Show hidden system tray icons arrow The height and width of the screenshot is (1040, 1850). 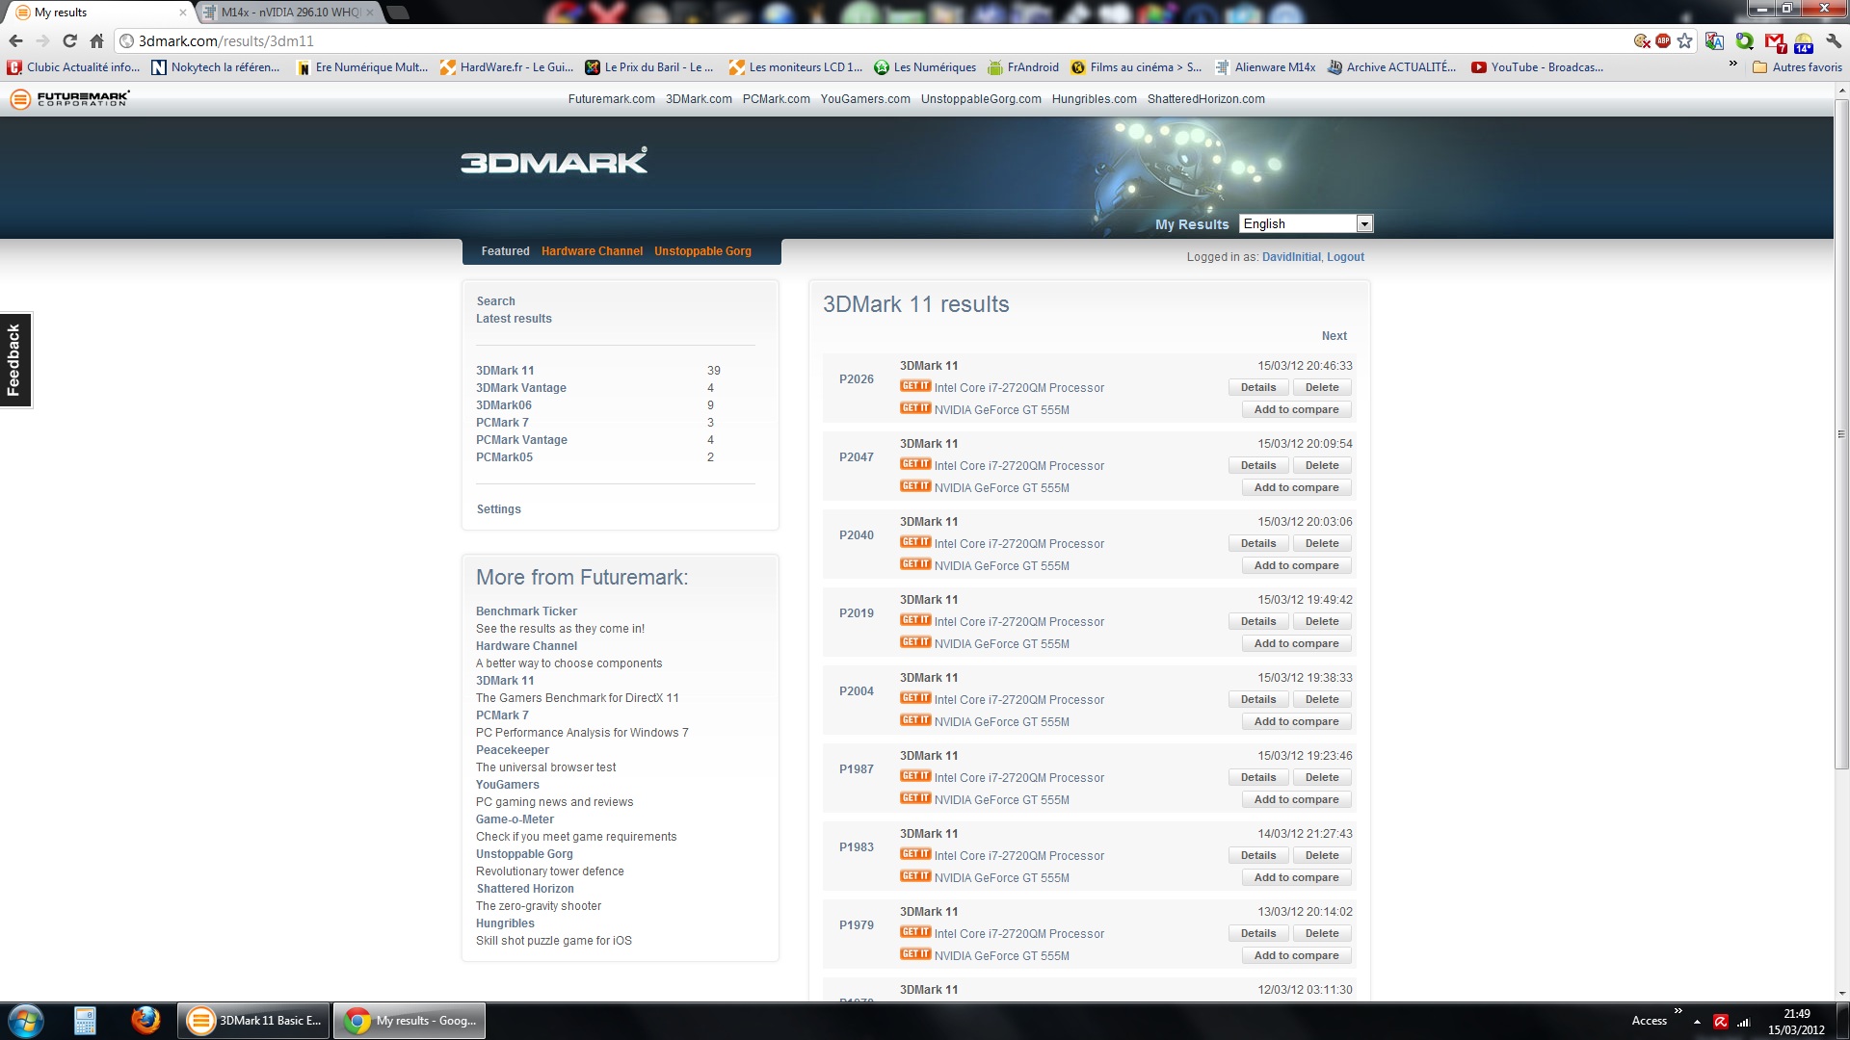1697,1022
